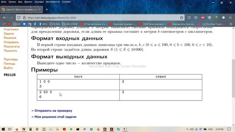Open 'ГДЗ Алгебра 7 клас' bookmark
Image resolution: width=235 pixels, height=132 pixels.
pos(211,24)
